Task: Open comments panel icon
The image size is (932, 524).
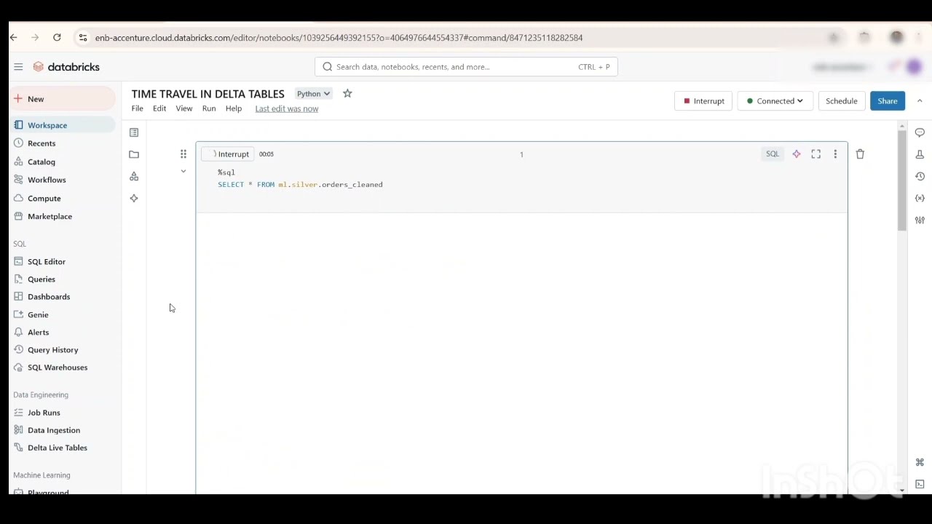Action: pos(920,132)
